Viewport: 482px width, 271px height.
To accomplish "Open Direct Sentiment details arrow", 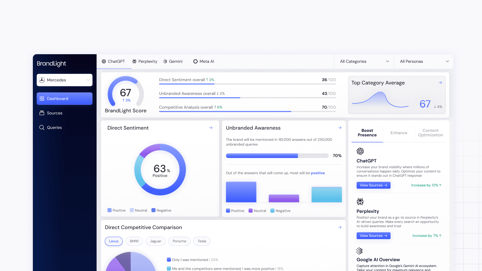I will click(x=211, y=128).
